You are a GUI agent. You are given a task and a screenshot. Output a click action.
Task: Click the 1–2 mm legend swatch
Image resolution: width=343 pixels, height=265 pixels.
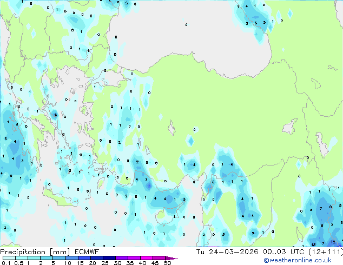coord(34,258)
